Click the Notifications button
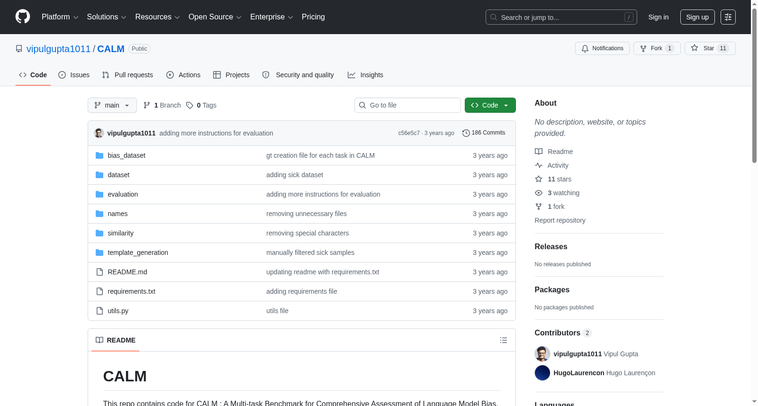This screenshot has width=758, height=406. 602,48
